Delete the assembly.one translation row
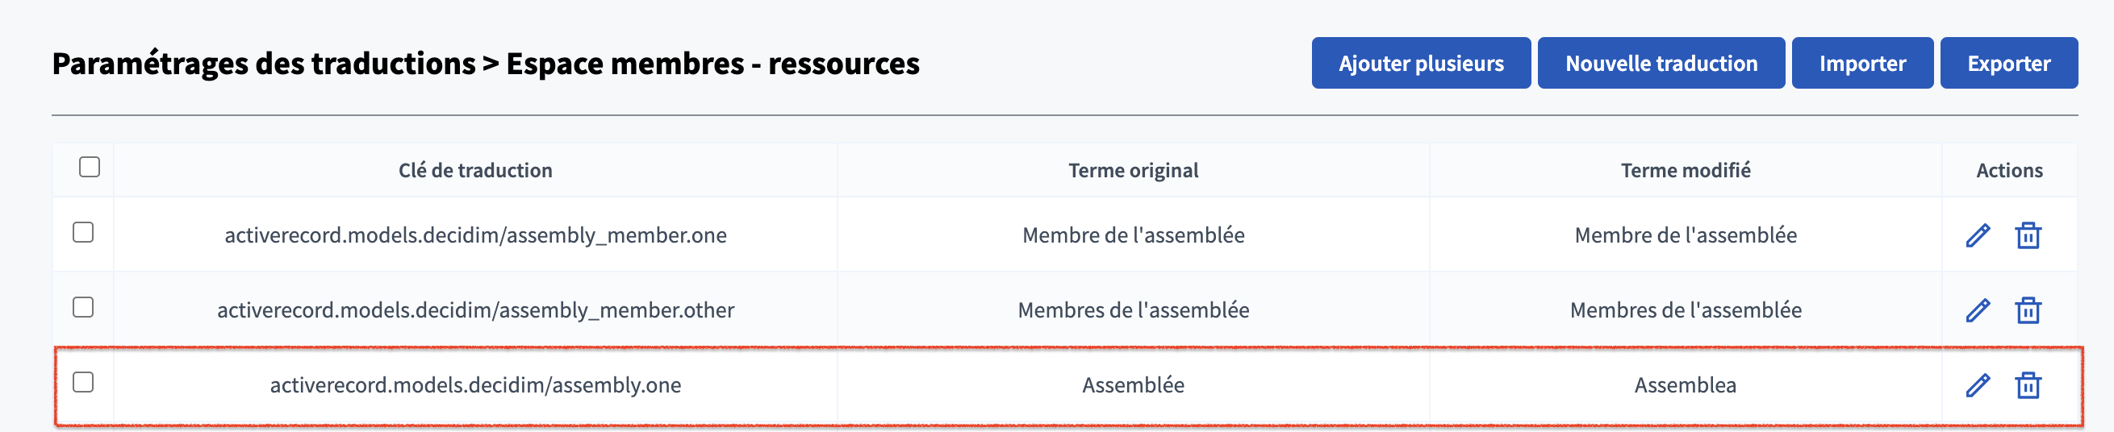This screenshot has height=432, width=2114. pos(2027,384)
